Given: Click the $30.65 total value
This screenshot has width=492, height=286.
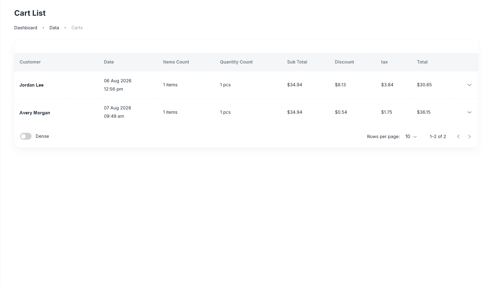Looking at the screenshot, I should (x=424, y=85).
